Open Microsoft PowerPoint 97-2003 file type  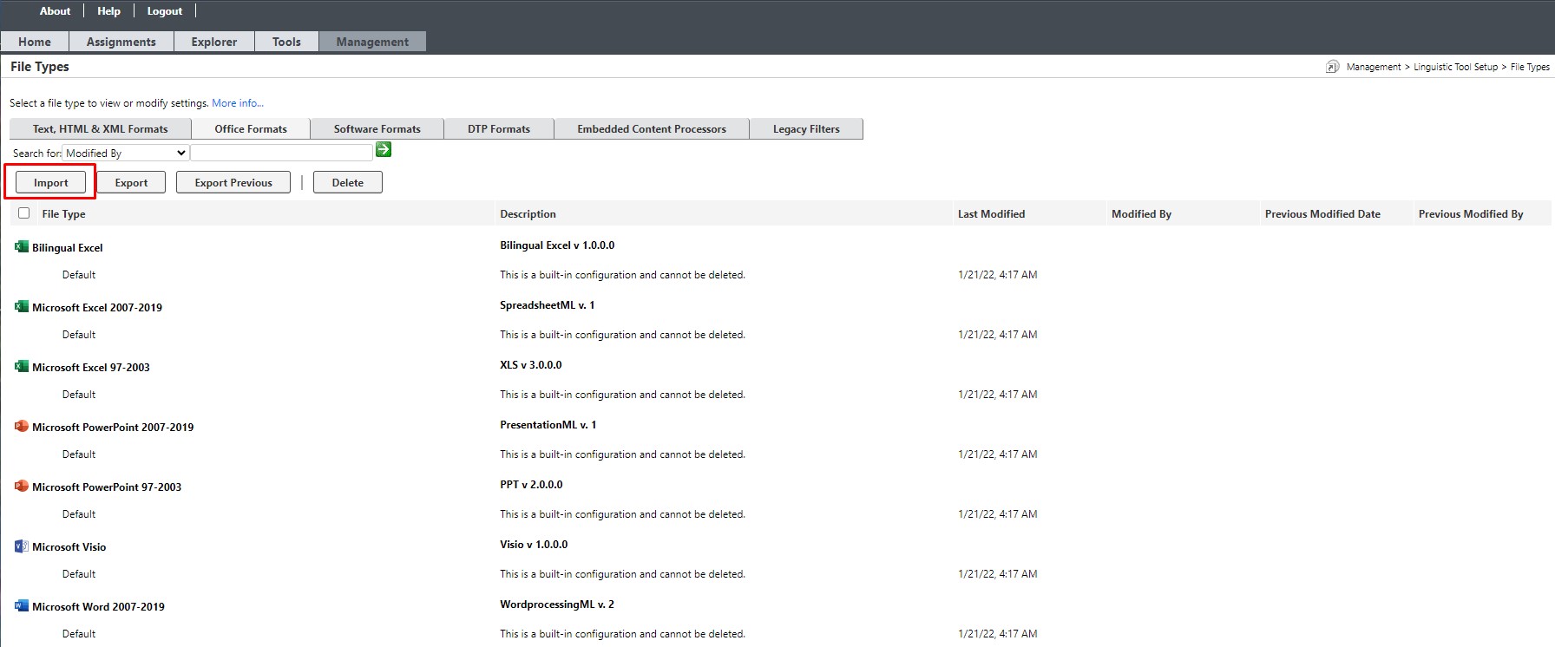(x=107, y=487)
